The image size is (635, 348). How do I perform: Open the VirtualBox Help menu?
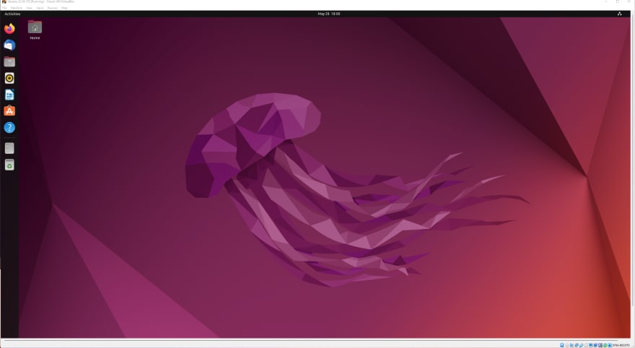64,8
